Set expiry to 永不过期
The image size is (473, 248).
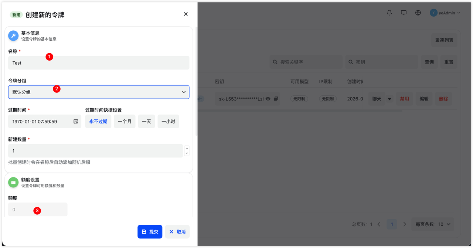tap(98, 121)
